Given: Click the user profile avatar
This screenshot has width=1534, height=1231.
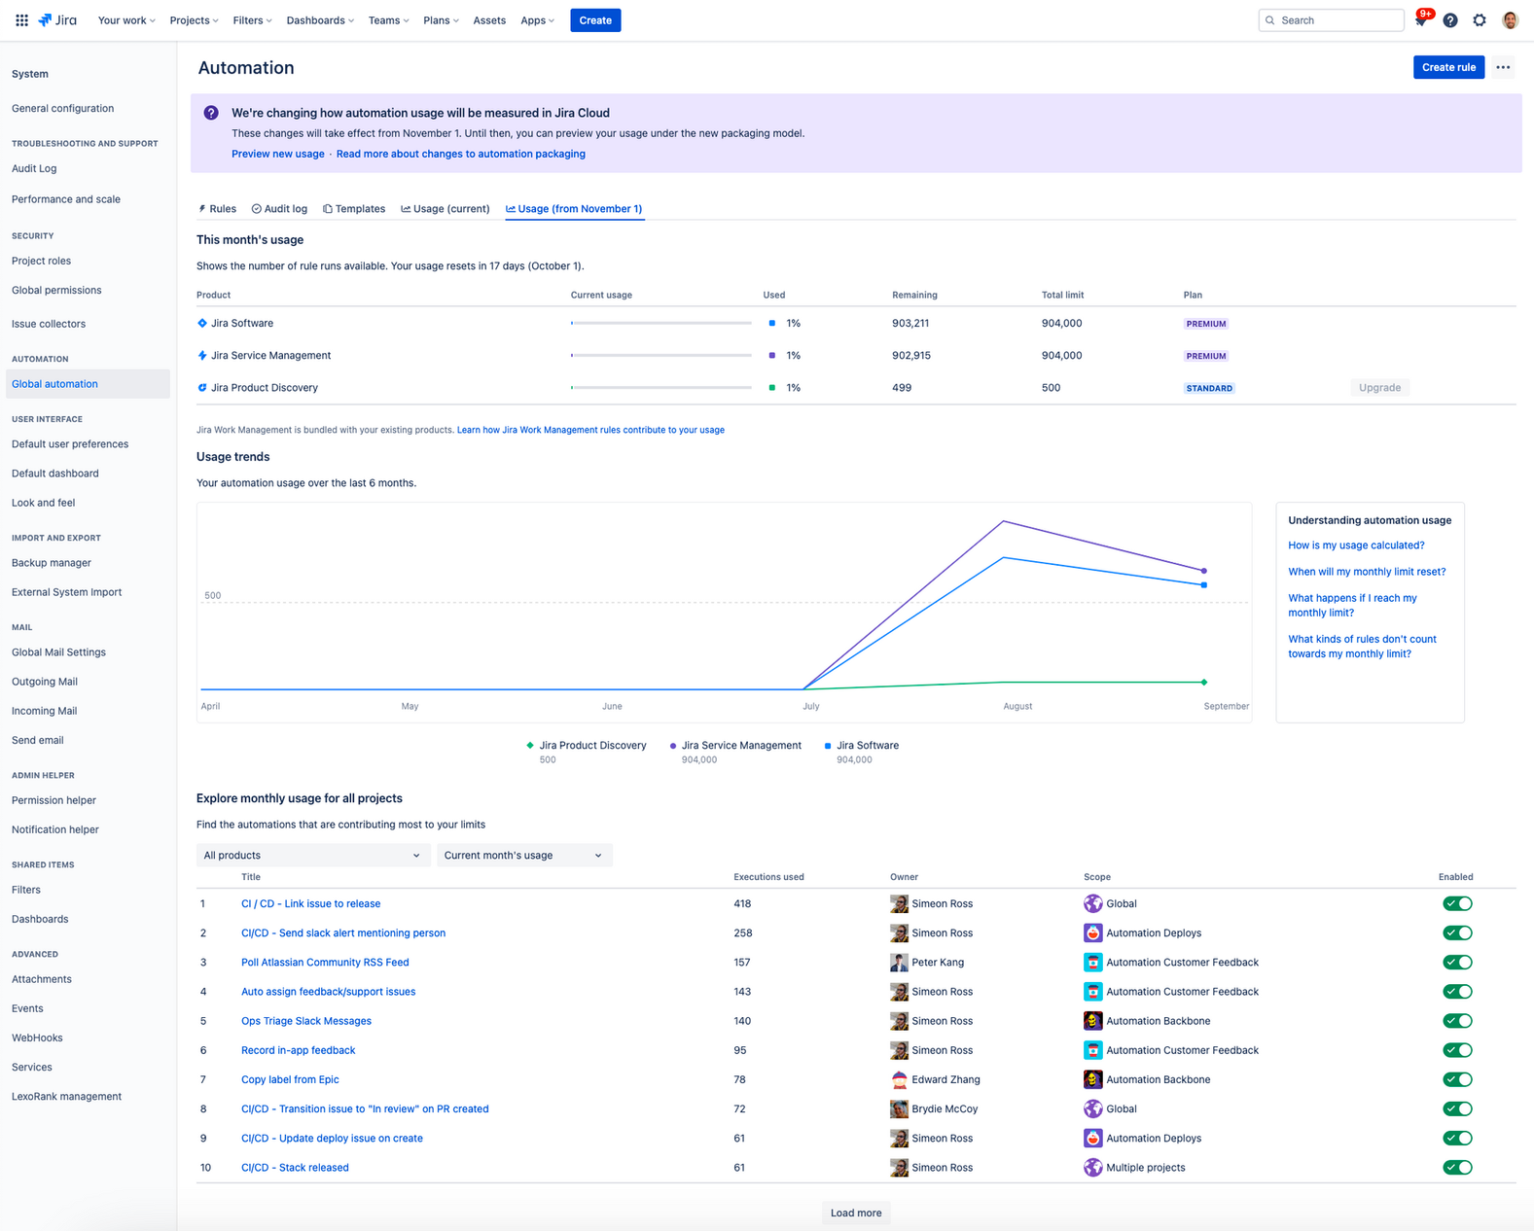Looking at the screenshot, I should pos(1510,20).
